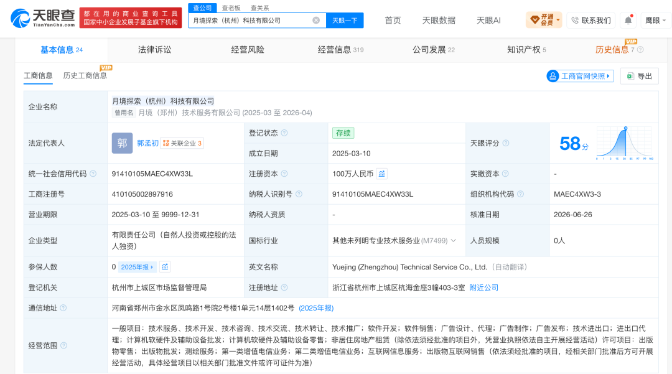Open the 历史工商信息 sub-tab

click(85, 75)
